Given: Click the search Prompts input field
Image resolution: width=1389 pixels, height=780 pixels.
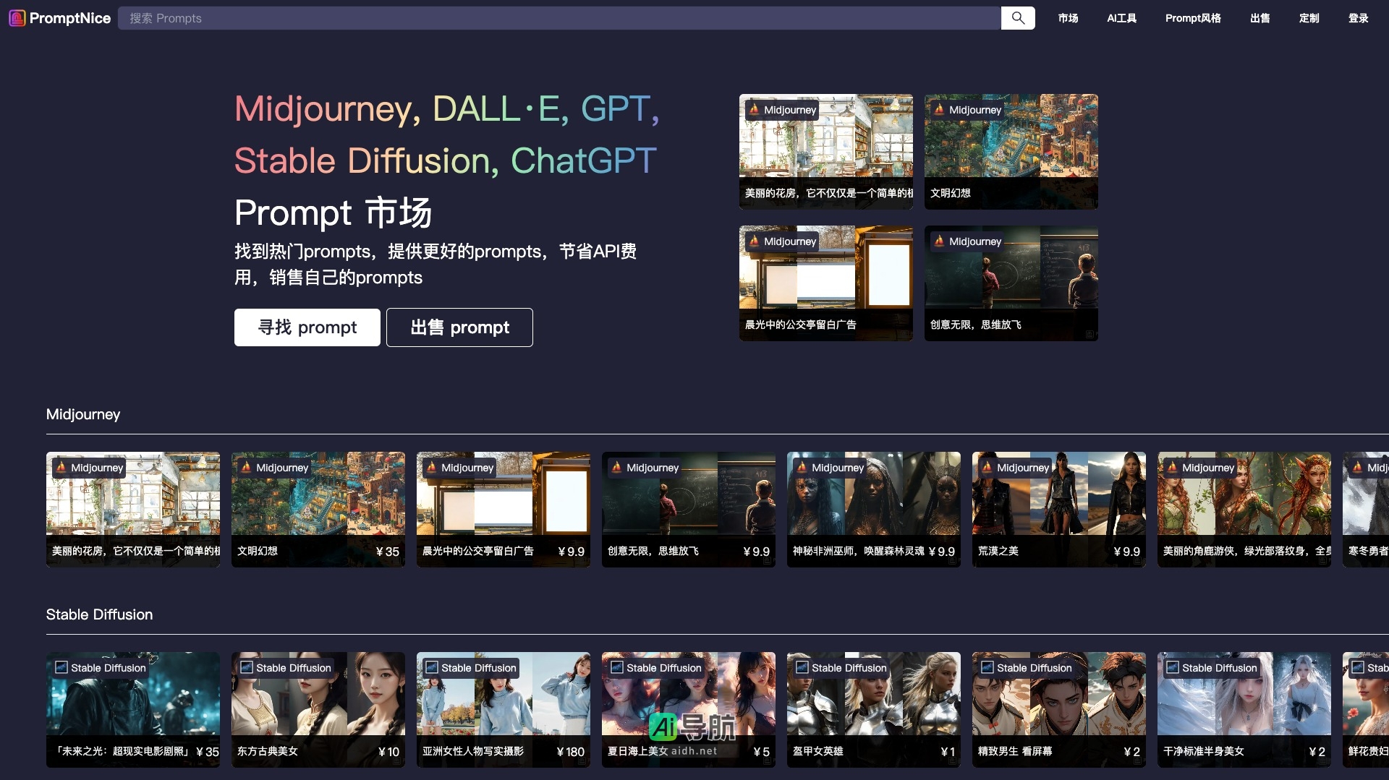Looking at the screenshot, I should click(561, 18).
